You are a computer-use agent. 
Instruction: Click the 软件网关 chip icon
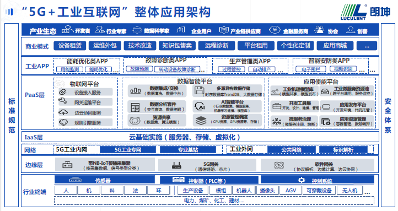pyautogui.click(x=279, y=165)
